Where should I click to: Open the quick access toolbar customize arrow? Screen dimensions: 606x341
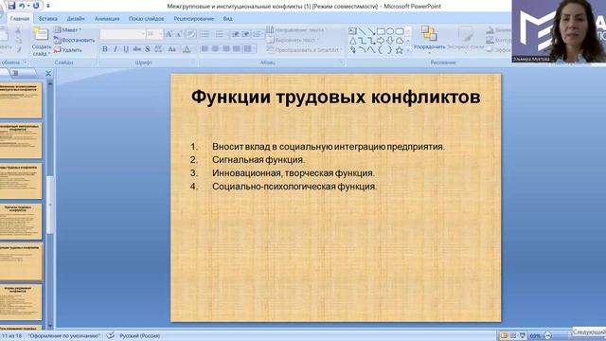tap(48, 7)
